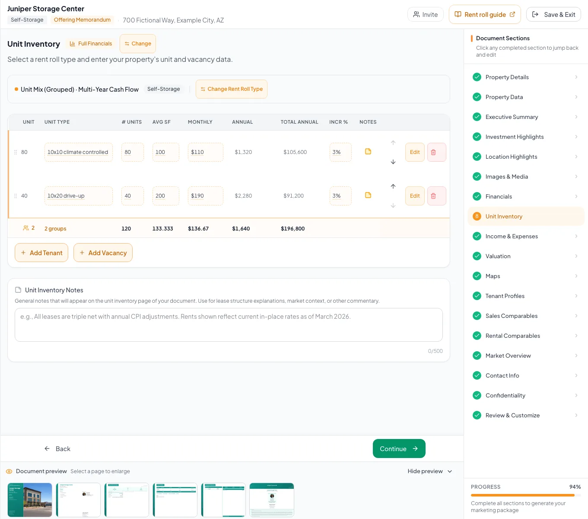Expand Property Data section chevron
Screen dimensions: 588x519
[576, 97]
